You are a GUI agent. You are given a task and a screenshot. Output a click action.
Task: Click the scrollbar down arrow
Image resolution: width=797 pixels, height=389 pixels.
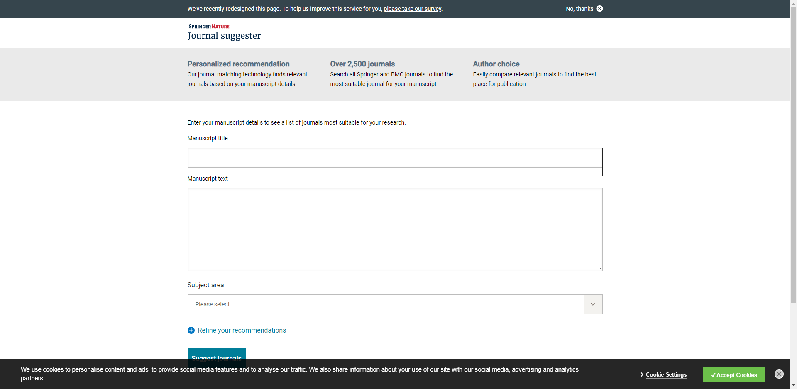(793, 386)
